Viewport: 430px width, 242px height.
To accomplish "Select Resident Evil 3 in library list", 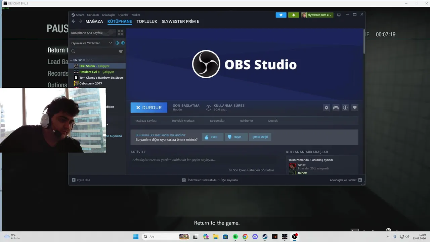I will (97, 72).
